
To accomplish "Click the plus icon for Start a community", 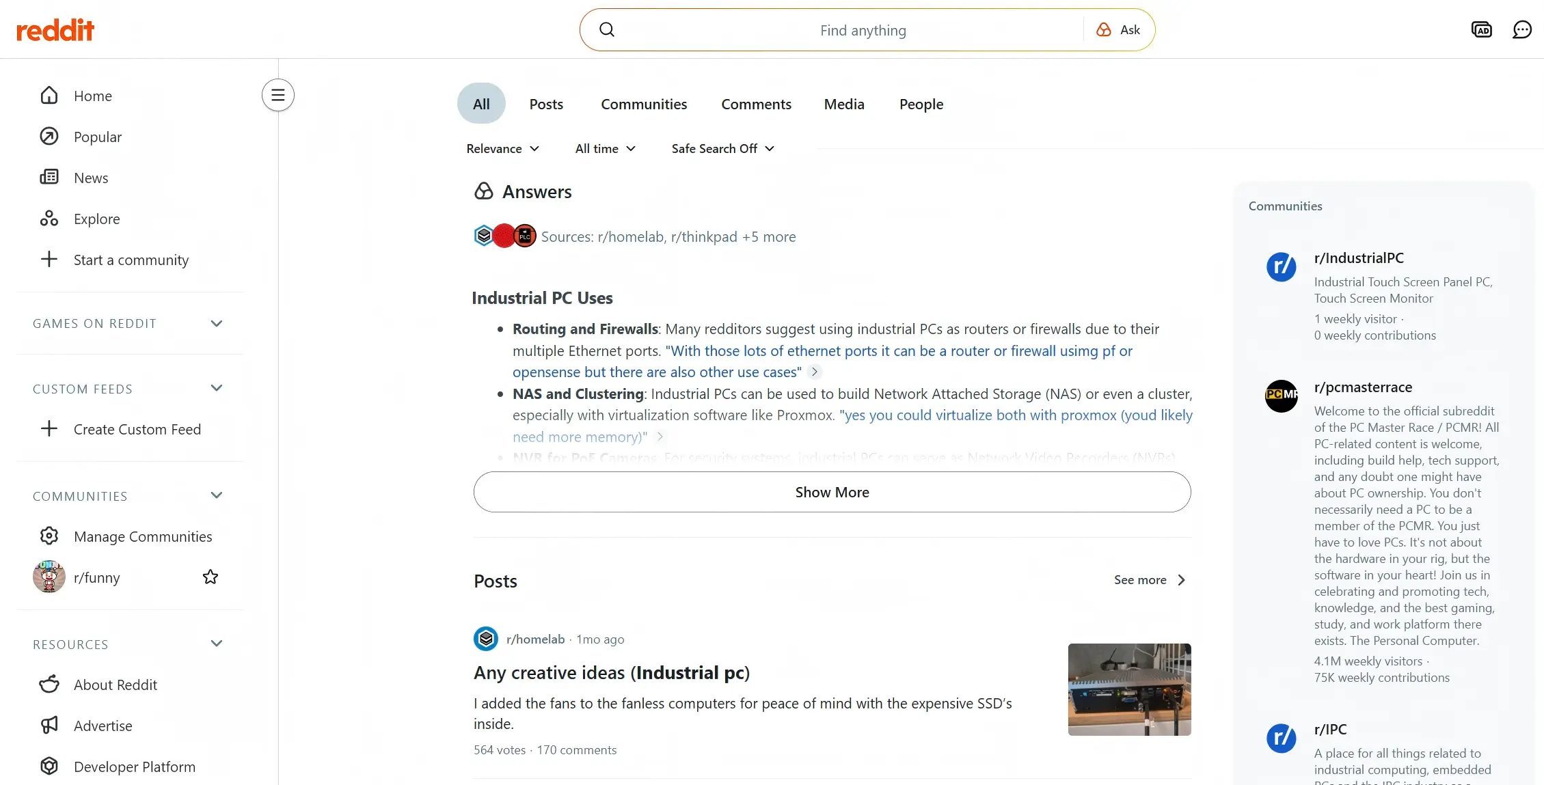I will pyautogui.click(x=49, y=260).
